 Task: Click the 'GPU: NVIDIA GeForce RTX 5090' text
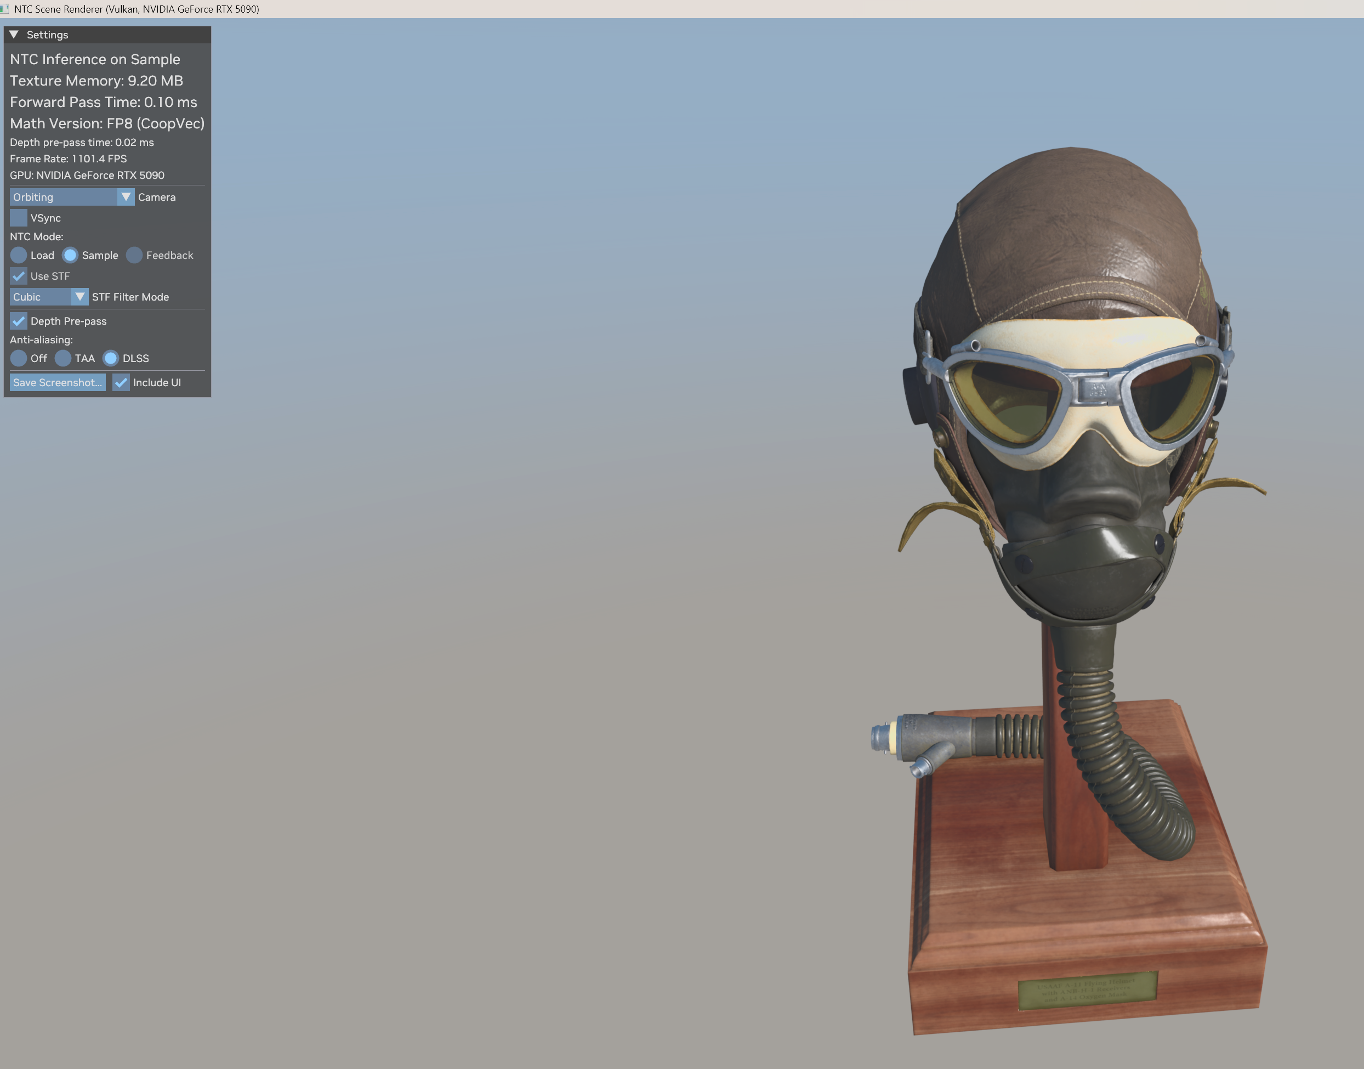pos(87,176)
